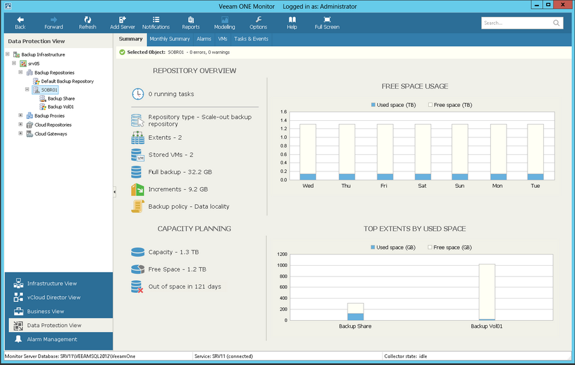Collapse the Backup Infrastructure tree node
Image resolution: width=575 pixels, height=365 pixels.
tap(8, 54)
